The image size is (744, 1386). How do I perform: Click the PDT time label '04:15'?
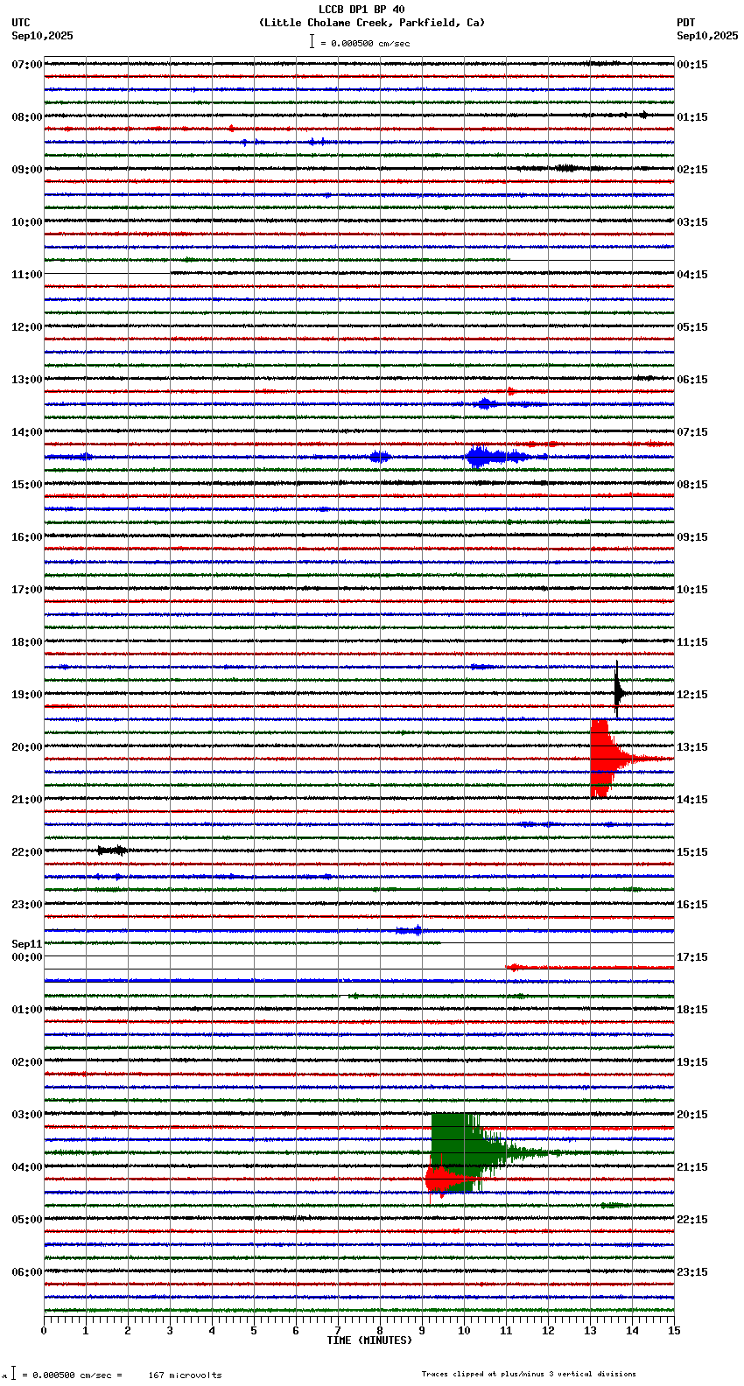(692, 275)
